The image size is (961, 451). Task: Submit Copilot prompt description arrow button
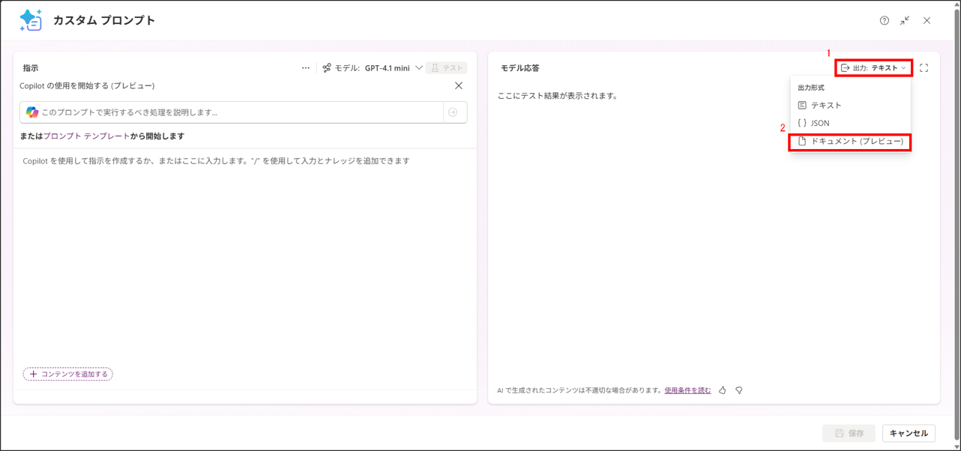click(453, 112)
